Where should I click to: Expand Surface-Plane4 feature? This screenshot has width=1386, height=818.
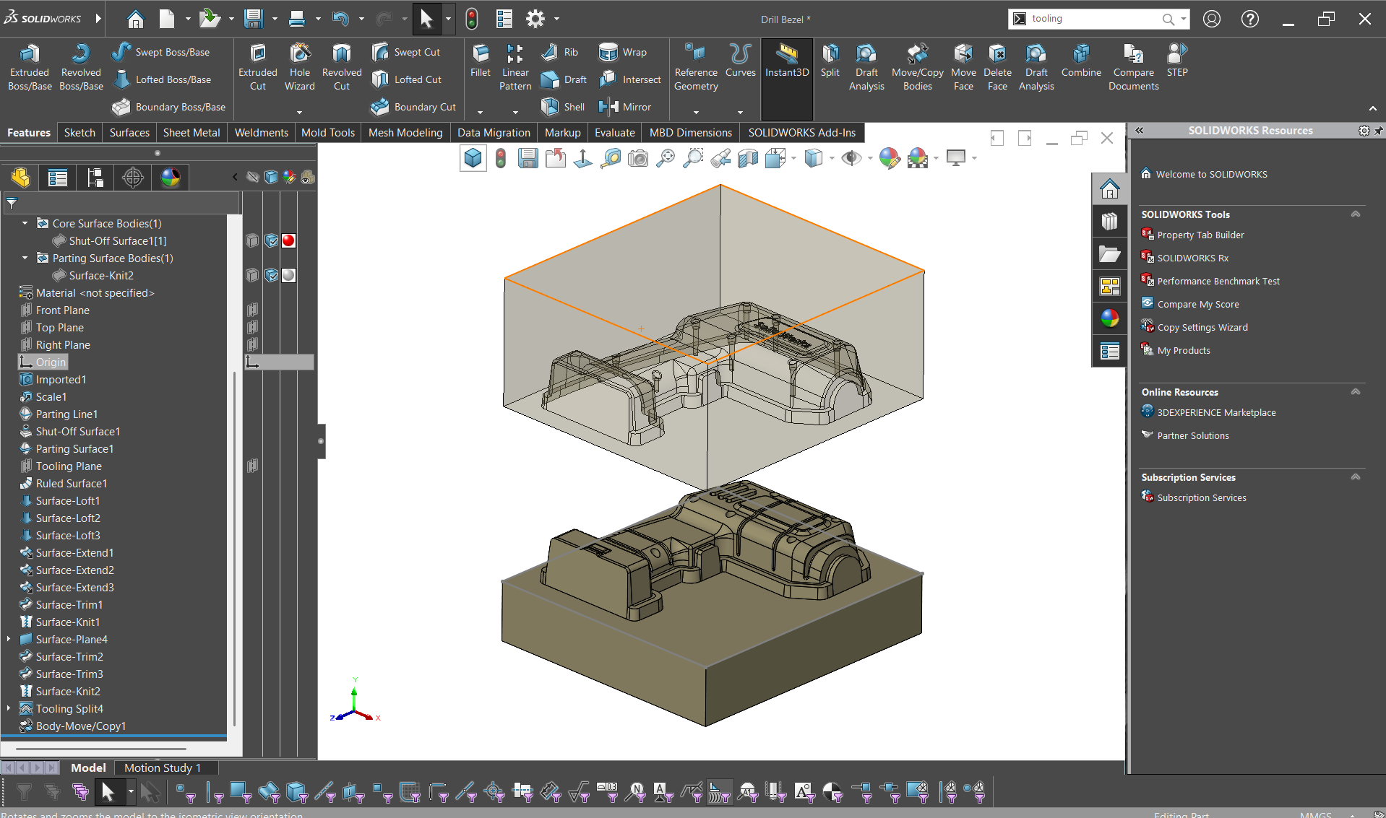[x=9, y=639]
